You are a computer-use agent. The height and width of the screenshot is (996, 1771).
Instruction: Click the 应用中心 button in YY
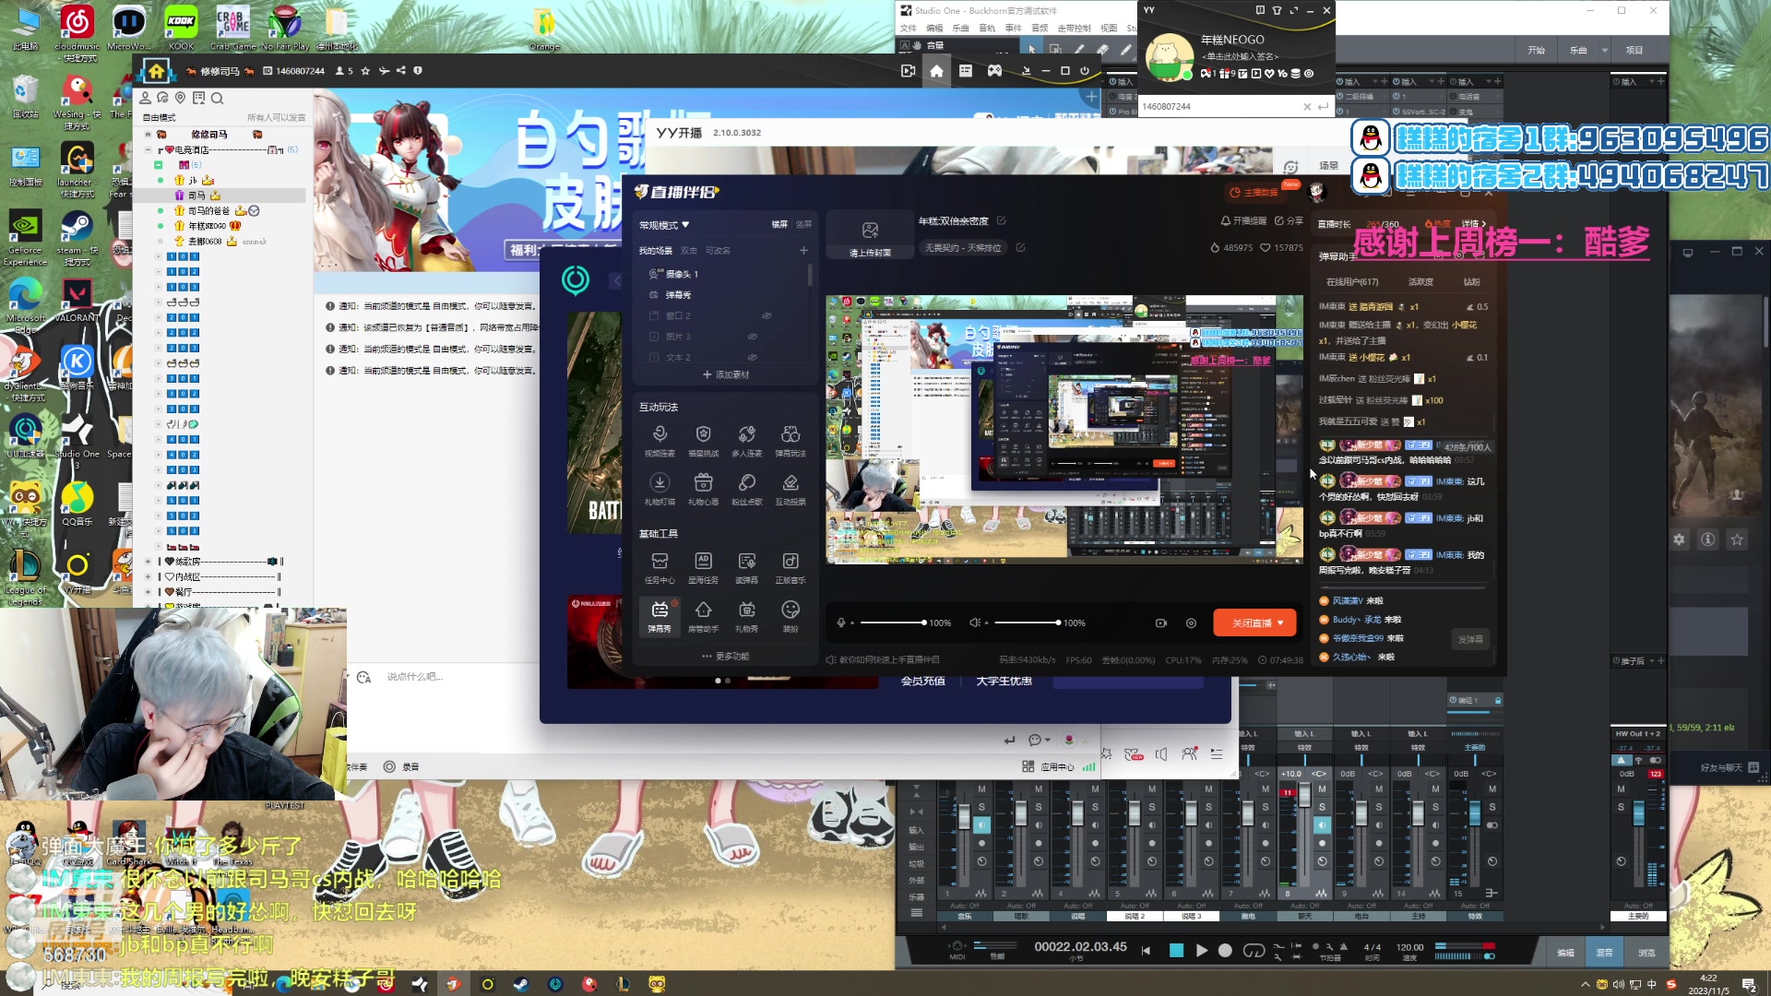point(1049,767)
